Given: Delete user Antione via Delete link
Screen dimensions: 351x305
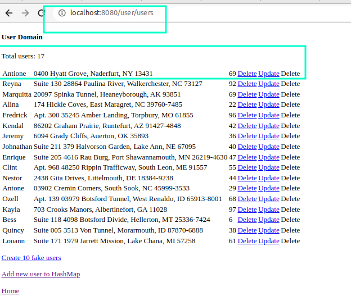Looking at the screenshot, I should pyautogui.click(x=247, y=74).
